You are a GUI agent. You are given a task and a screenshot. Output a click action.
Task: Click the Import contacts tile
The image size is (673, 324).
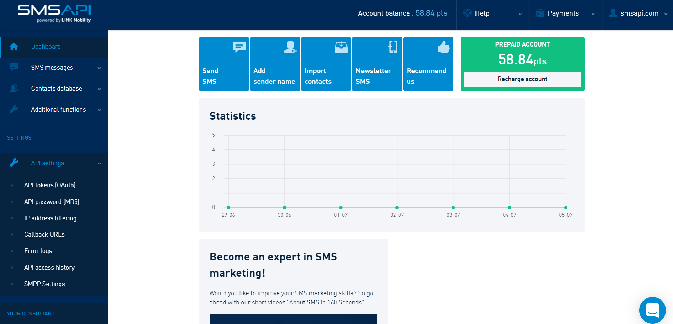pos(326,64)
